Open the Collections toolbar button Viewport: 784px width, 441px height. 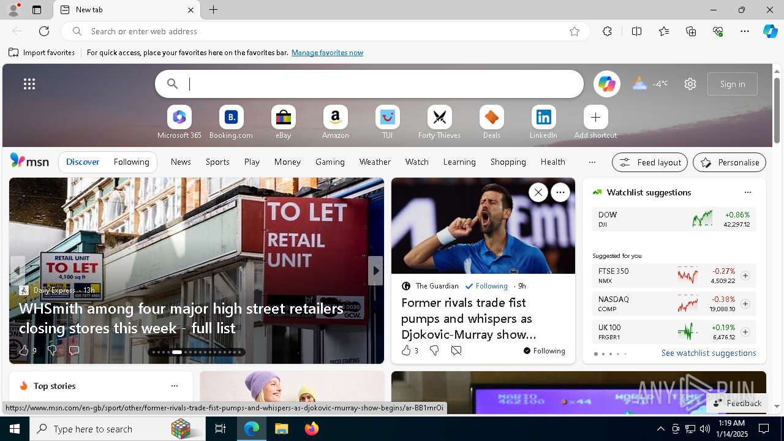coord(691,31)
